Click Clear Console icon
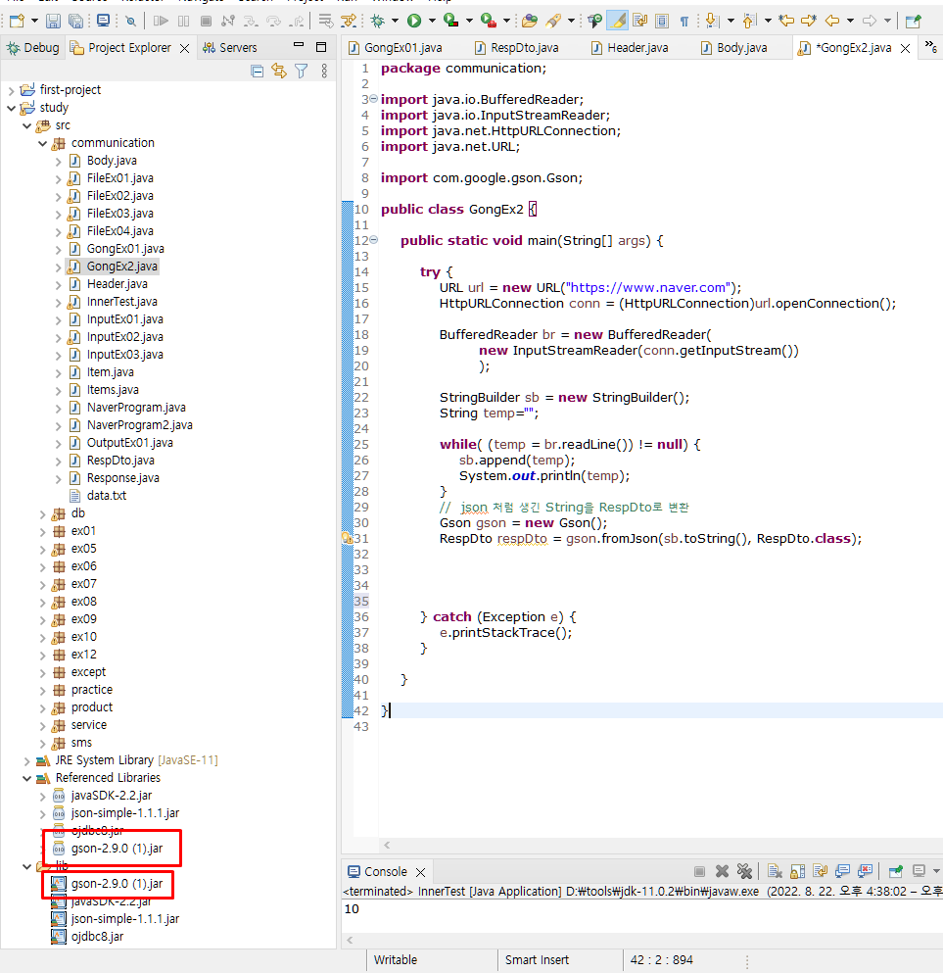 [x=775, y=871]
